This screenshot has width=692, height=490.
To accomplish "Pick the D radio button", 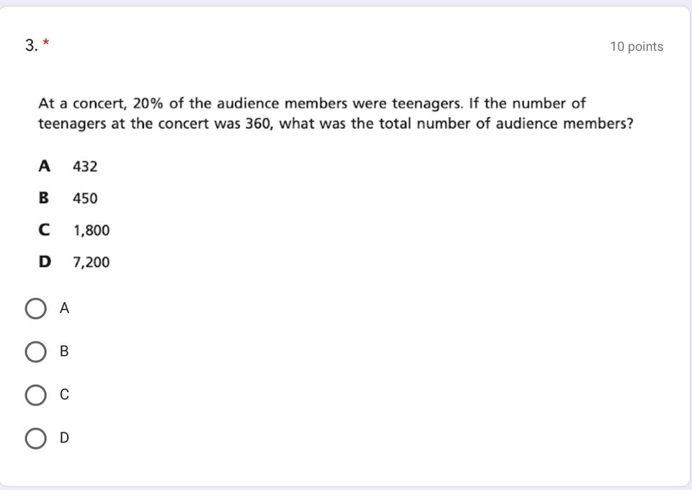I will [36, 438].
